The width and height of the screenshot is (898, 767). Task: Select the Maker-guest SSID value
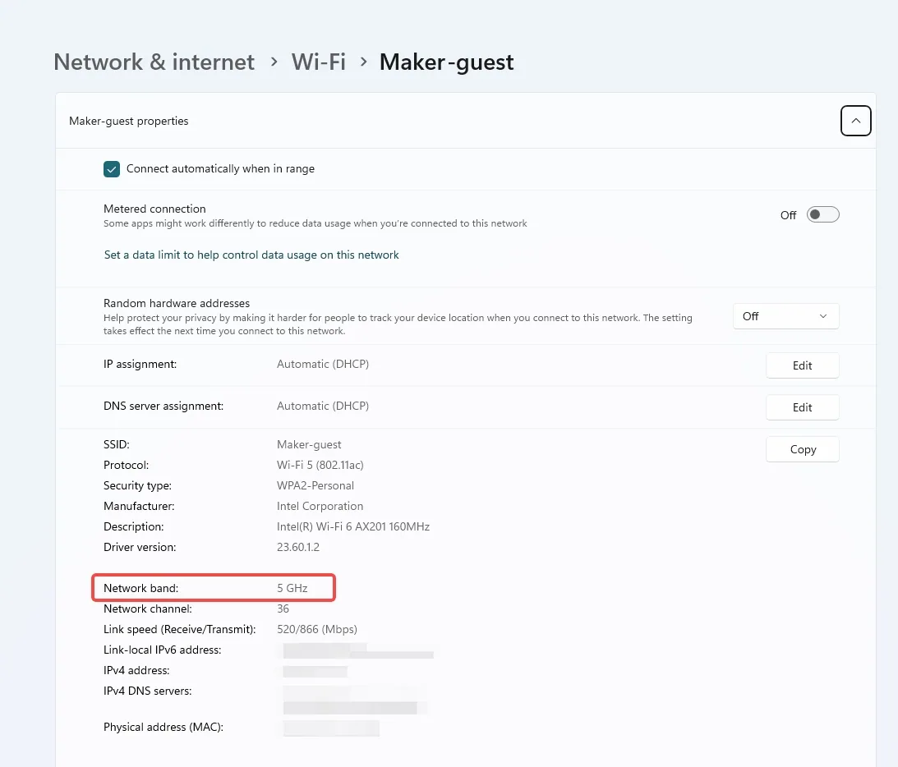tap(309, 445)
